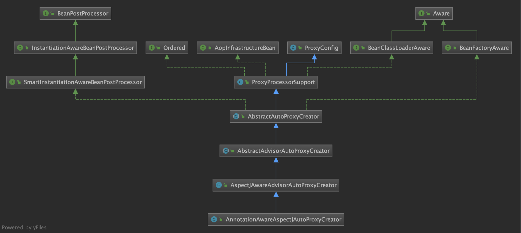Select the AnnotationAwareAspectJAutoProxyCreator node label
Viewport: 521px width, 233px height.
tap(283, 219)
